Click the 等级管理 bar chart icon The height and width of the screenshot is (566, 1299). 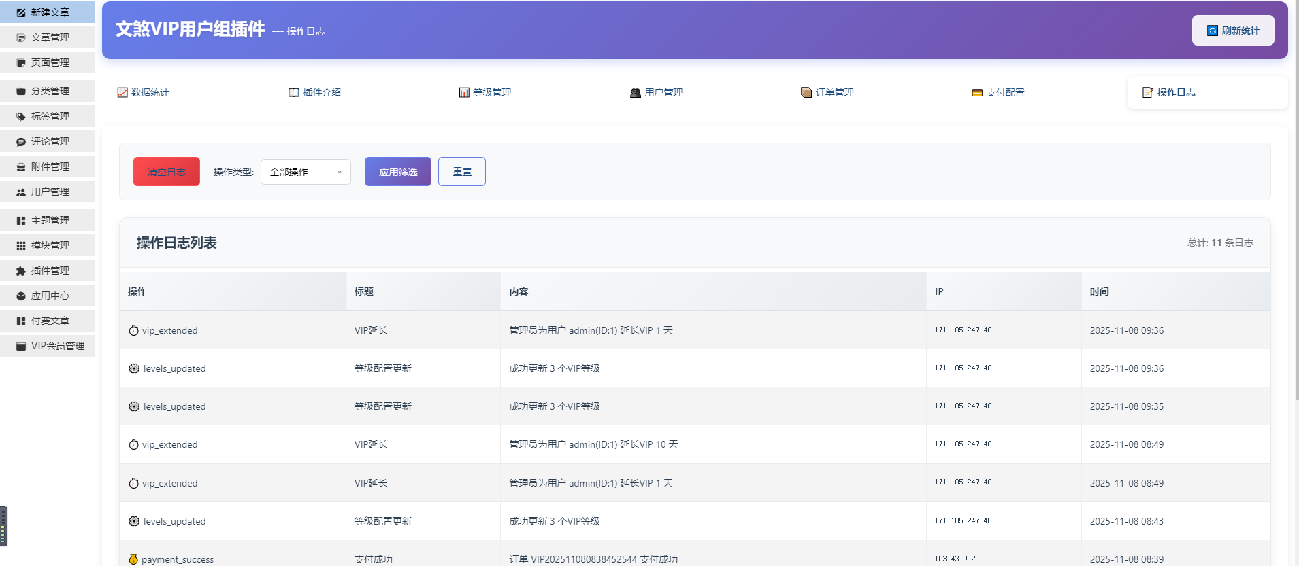click(464, 92)
